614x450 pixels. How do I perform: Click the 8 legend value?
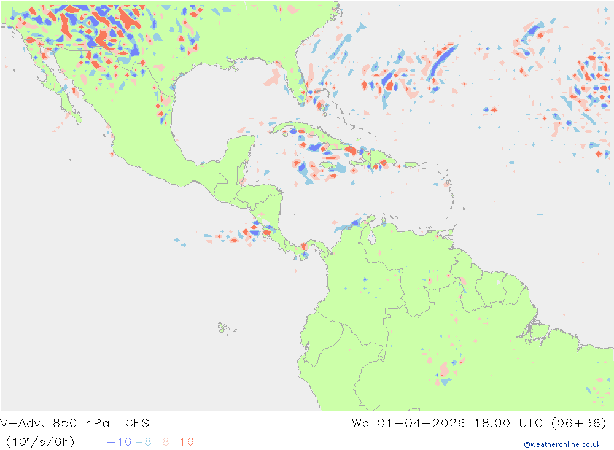[166, 442]
